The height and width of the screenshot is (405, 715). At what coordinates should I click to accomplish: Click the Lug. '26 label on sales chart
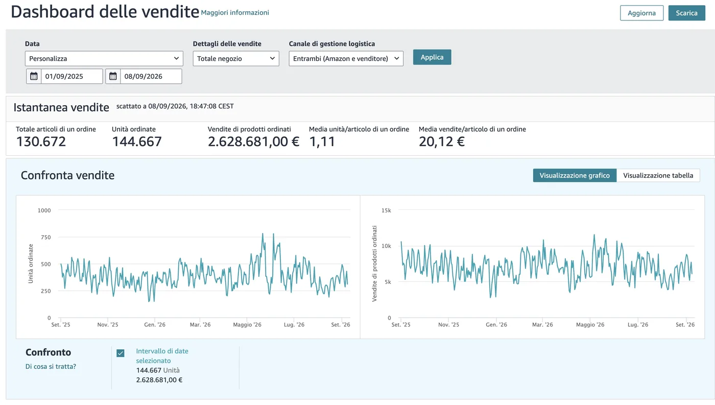[637, 325]
